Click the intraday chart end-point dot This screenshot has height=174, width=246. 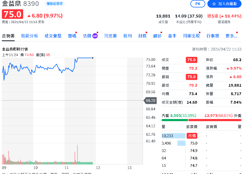click(x=92, y=58)
